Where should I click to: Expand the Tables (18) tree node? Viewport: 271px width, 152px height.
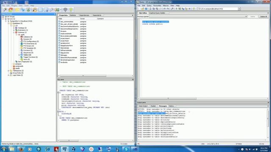point(19,55)
